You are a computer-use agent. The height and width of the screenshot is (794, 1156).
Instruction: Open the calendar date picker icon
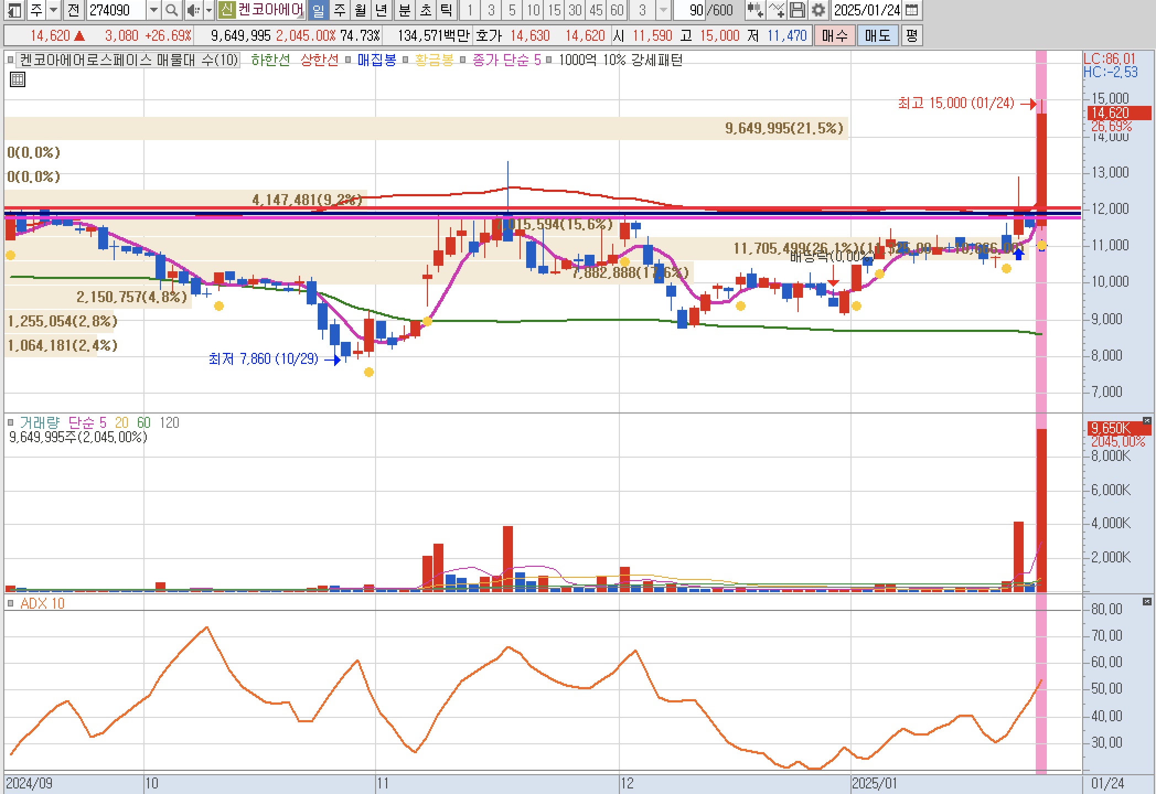[912, 10]
